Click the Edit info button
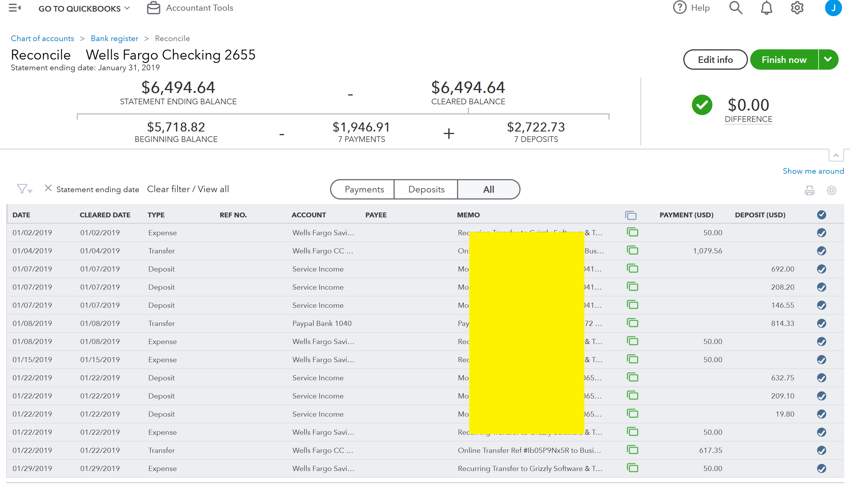 pyautogui.click(x=715, y=60)
